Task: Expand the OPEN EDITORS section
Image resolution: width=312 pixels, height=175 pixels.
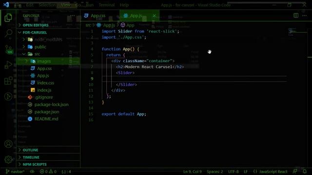Action: click(36, 25)
